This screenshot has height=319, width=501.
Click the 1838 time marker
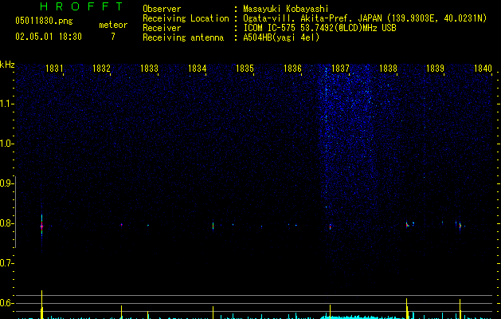388,68
